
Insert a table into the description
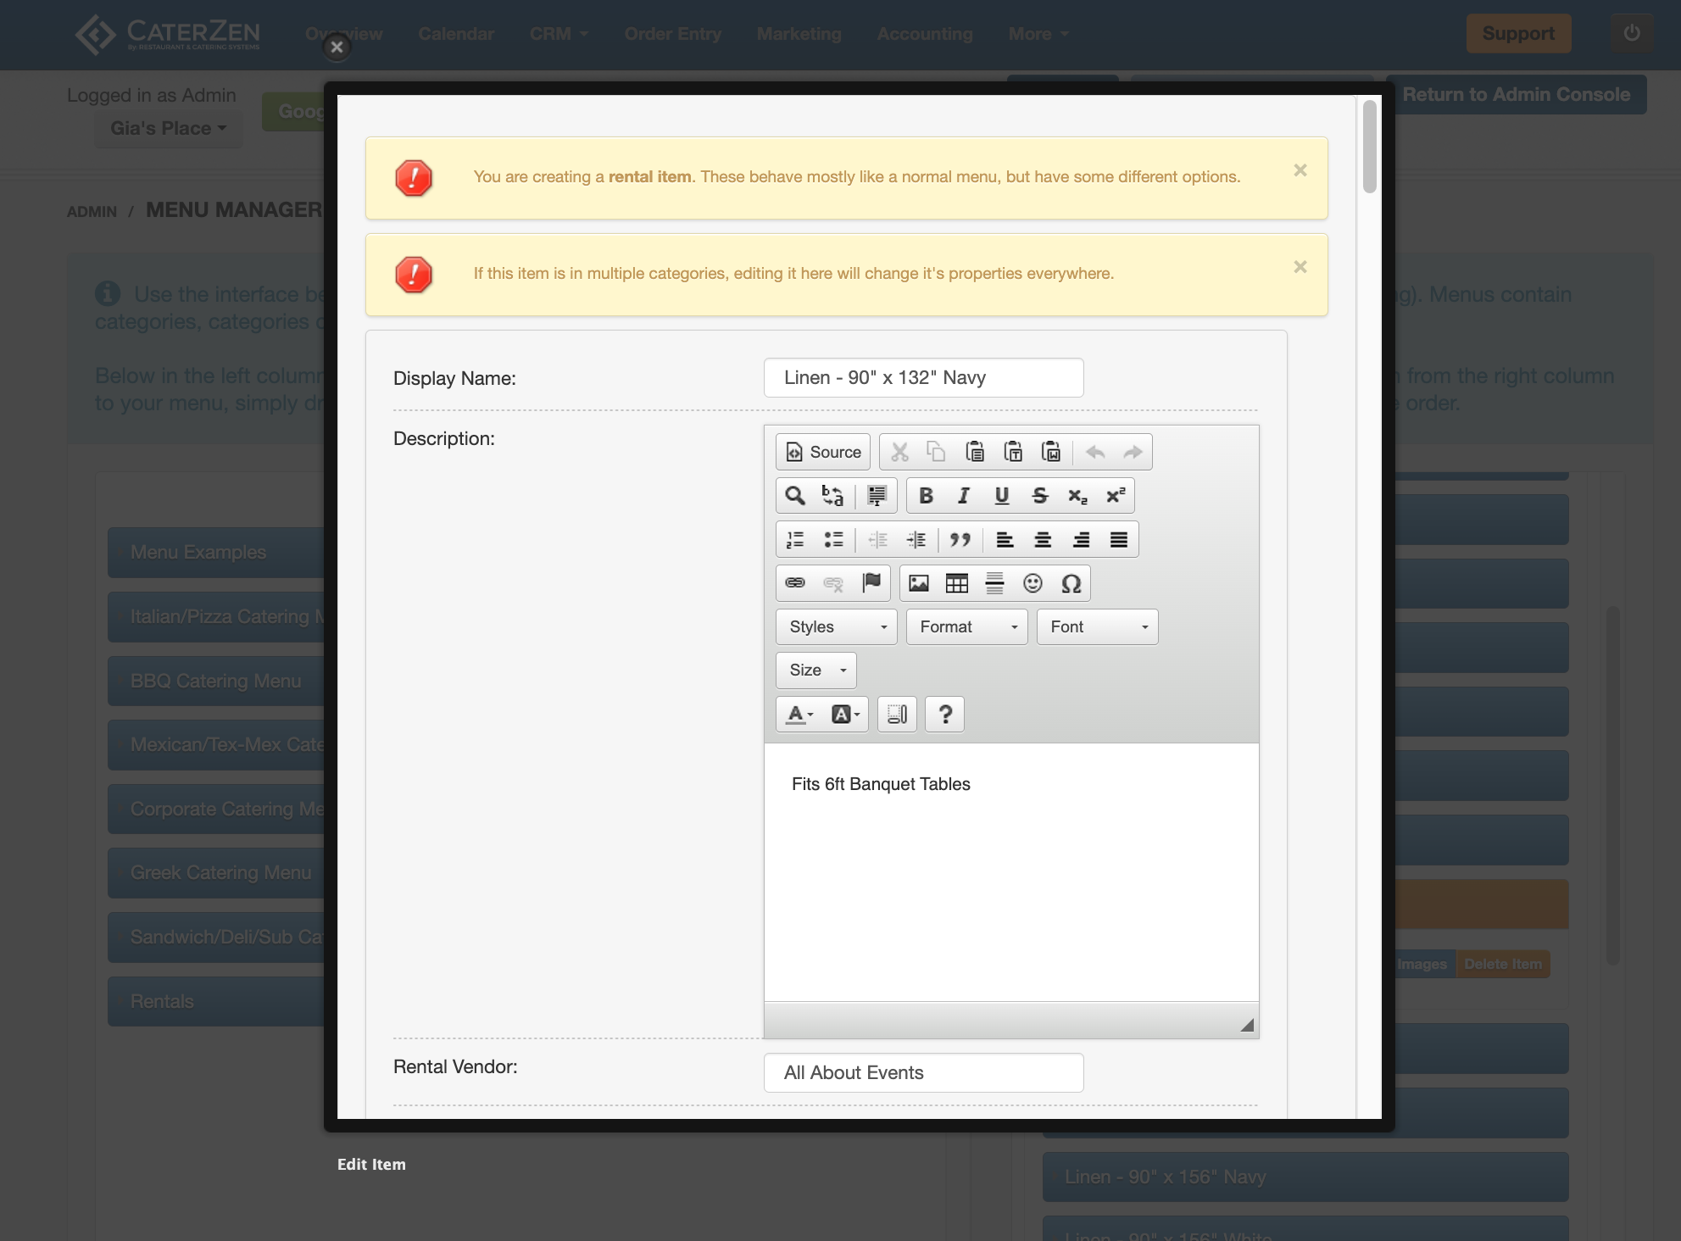pos(956,583)
